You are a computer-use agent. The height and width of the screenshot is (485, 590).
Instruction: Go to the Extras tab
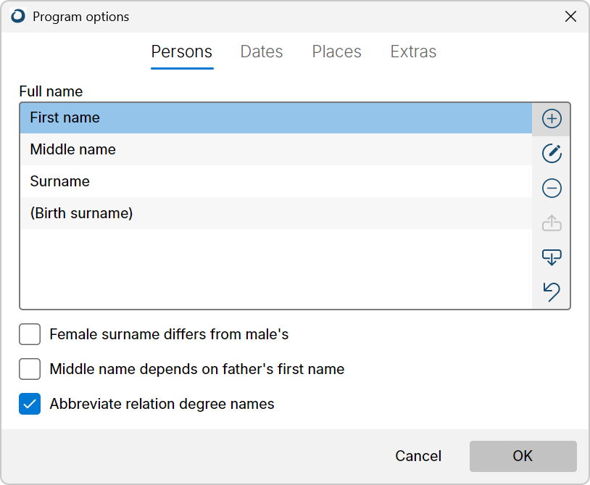pos(413,51)
